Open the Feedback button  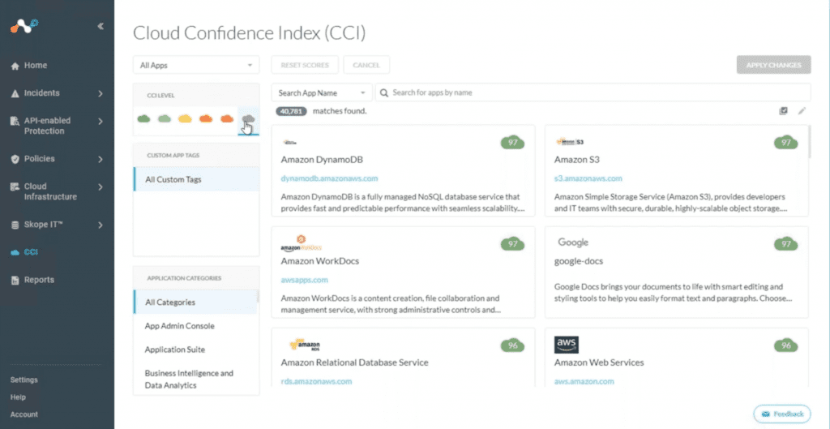click(x=782, y=414)
